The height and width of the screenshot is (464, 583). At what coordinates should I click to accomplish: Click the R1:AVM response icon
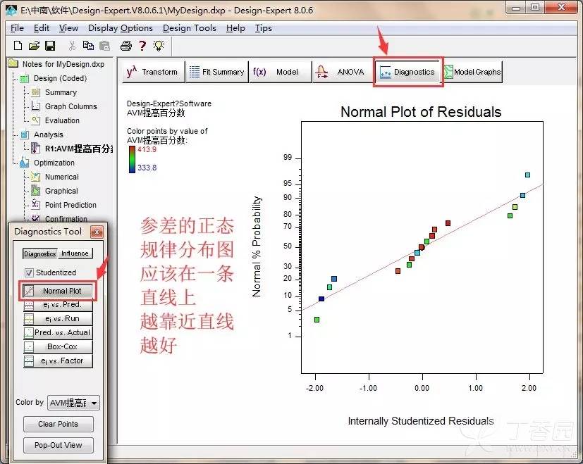click(36, 149)
